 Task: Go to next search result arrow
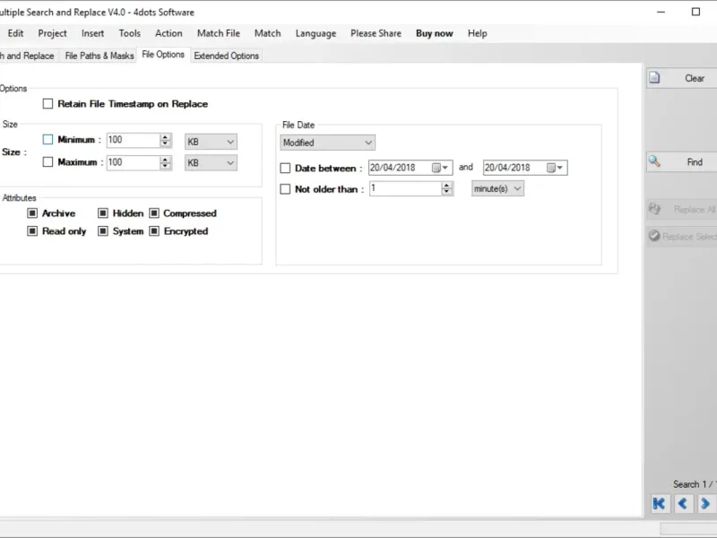[x=705, y=504]
